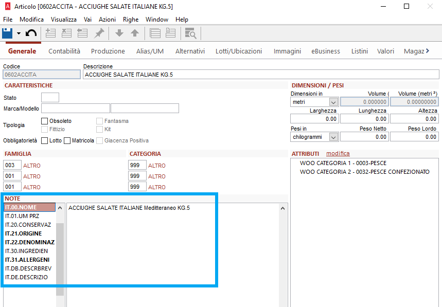Viewport: 442px width, 307px height.
Task: Toggle the Obsoleto checkbox
Action: tap(44, 121)
